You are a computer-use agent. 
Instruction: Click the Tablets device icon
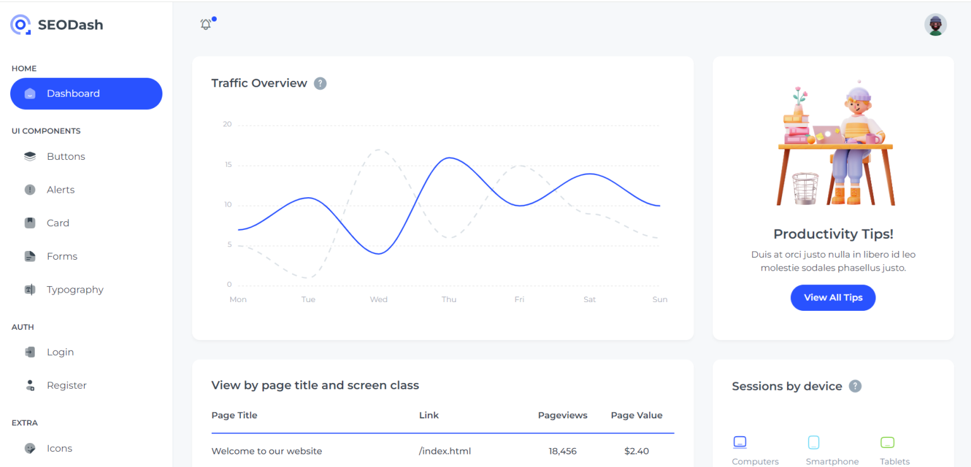(x=888, y=442)
